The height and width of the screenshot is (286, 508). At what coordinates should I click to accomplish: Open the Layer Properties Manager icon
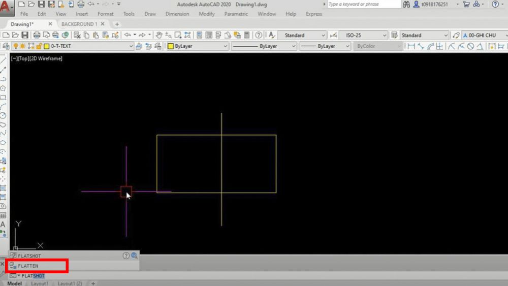coord(6,46)
